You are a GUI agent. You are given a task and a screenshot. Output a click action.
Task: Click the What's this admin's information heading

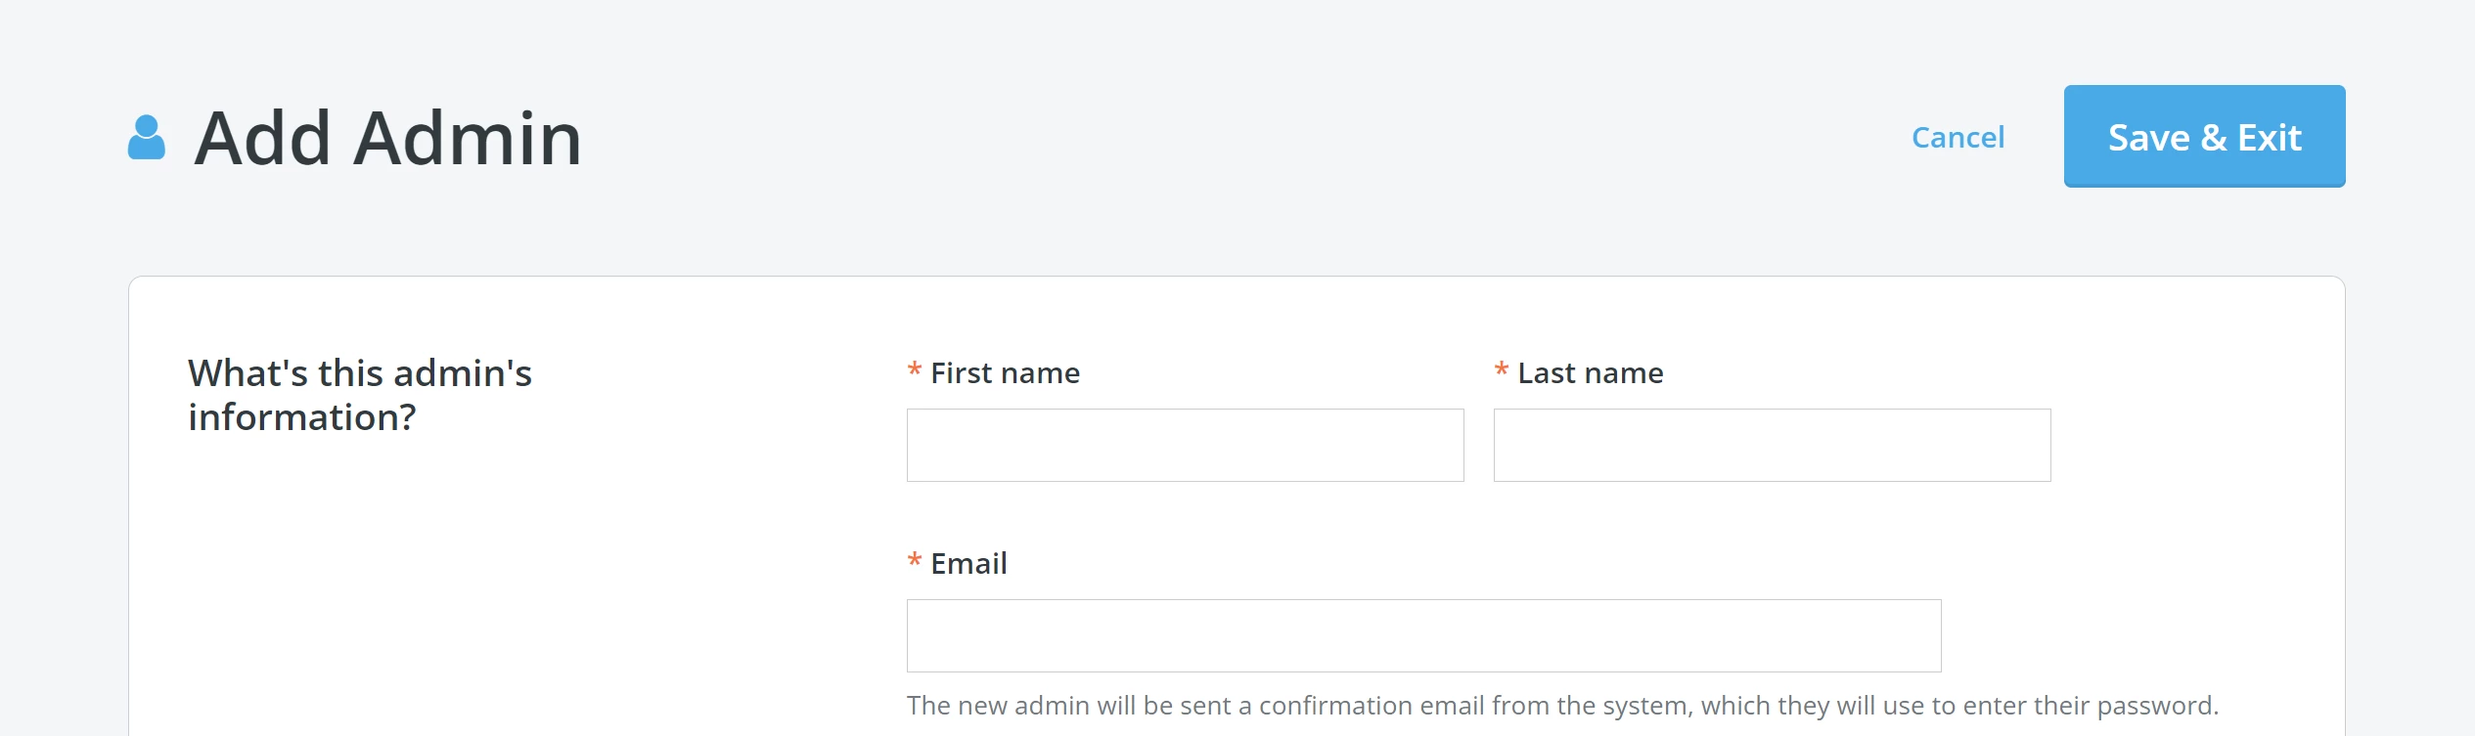(360, 396)
